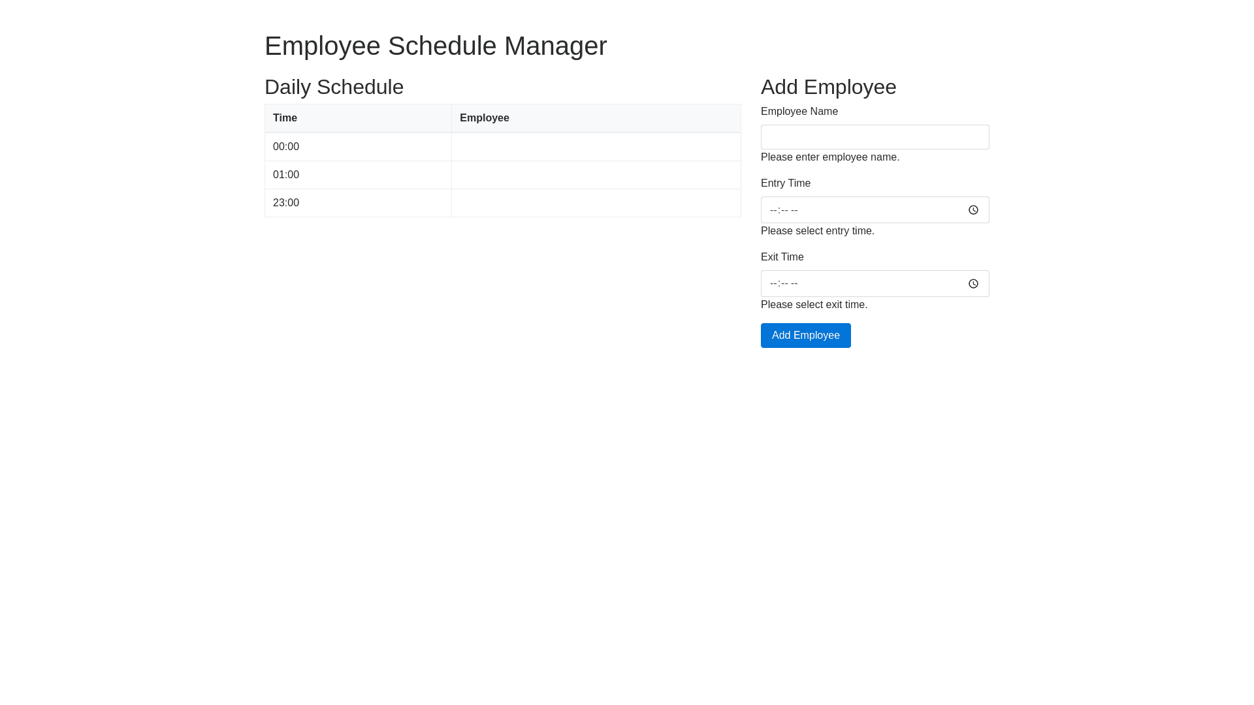
Task: Click the Entry Time label
Action: tap(785, 183)
